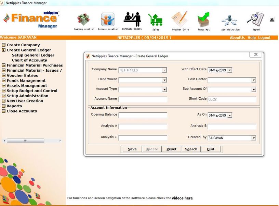Click the Short Code field GL-22
Image resolution: width=279 pixels, height=206 pixels.
click(x=232, y=99)
